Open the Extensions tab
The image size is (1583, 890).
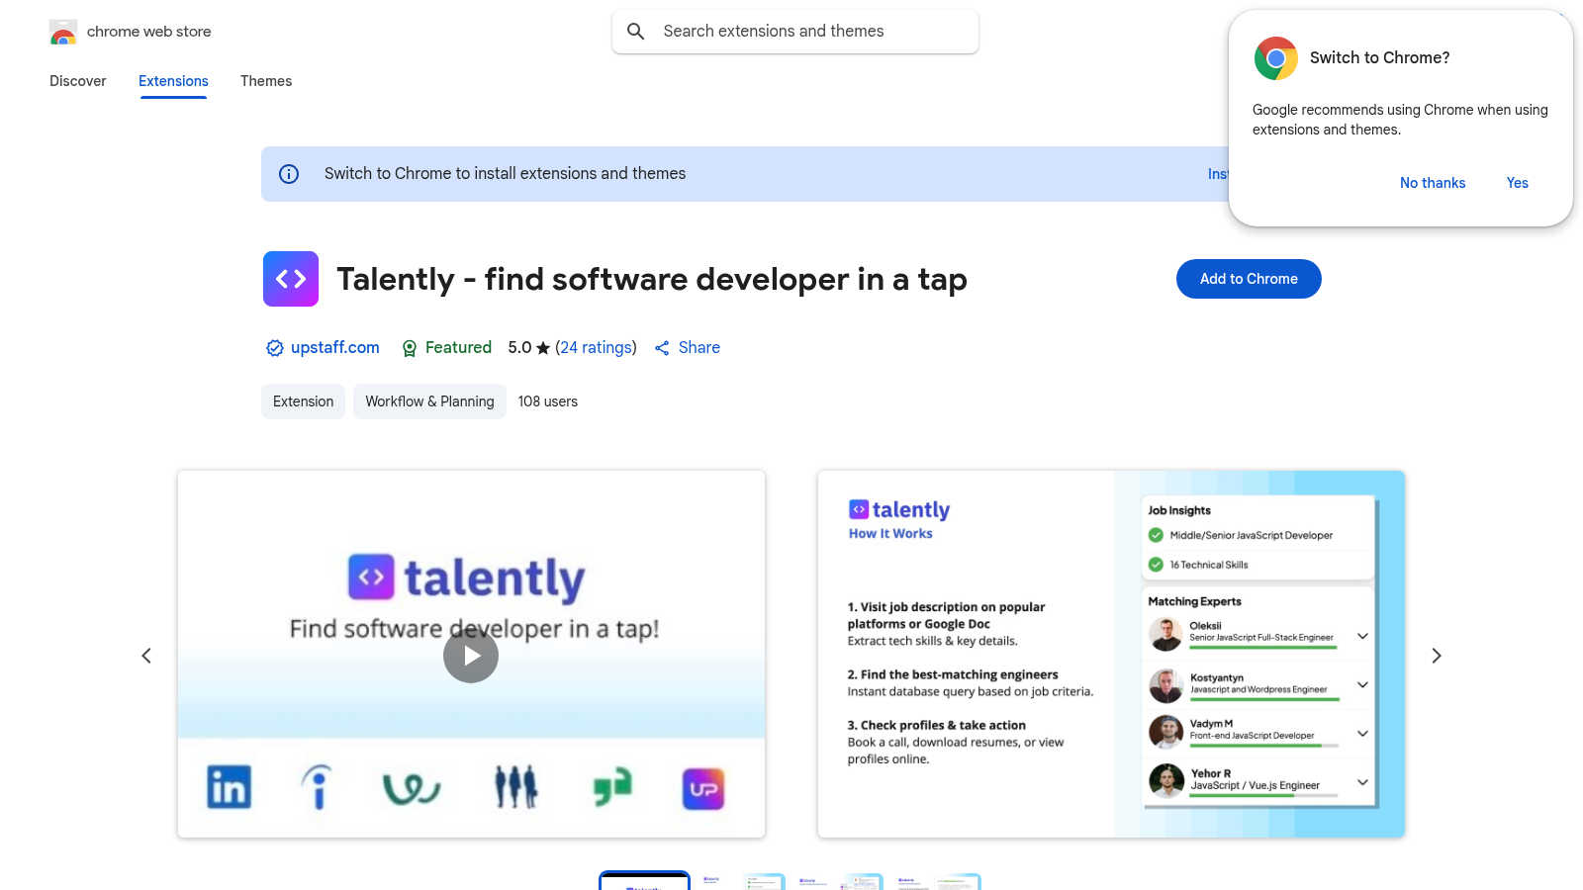click(x=173, y=81)
